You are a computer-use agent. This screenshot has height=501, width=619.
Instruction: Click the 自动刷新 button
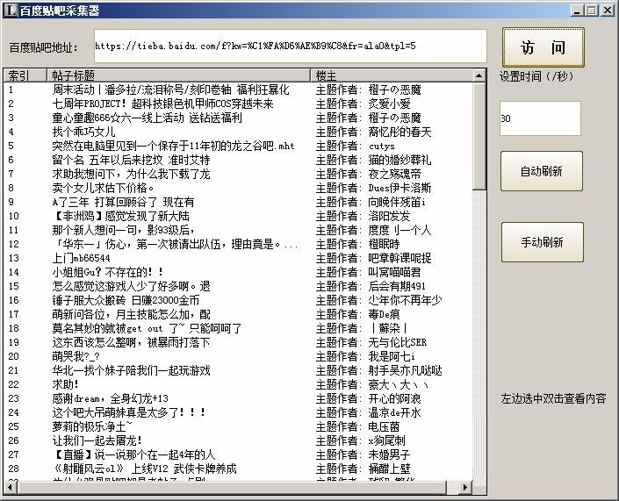pyautogui.click(x=541, y=171)
